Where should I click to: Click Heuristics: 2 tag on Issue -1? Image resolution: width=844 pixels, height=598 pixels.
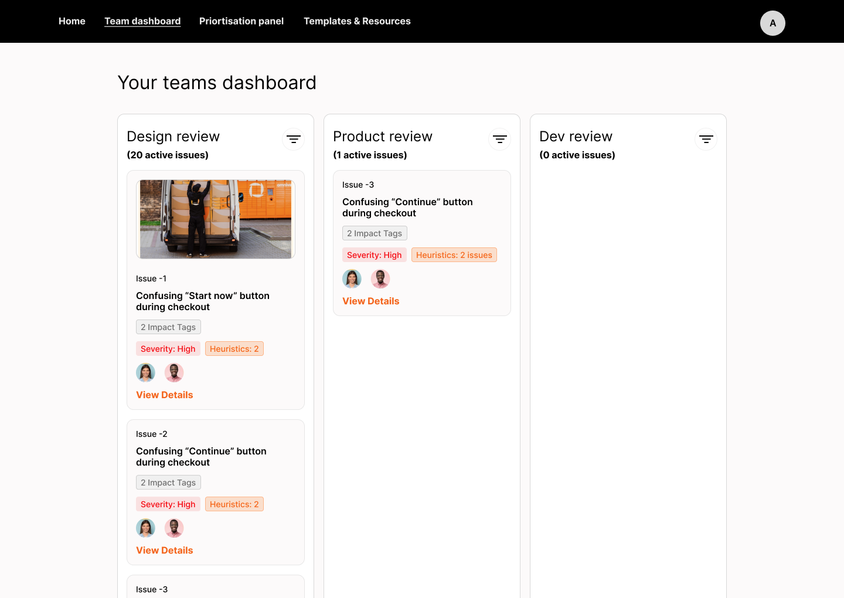point(234,349)
